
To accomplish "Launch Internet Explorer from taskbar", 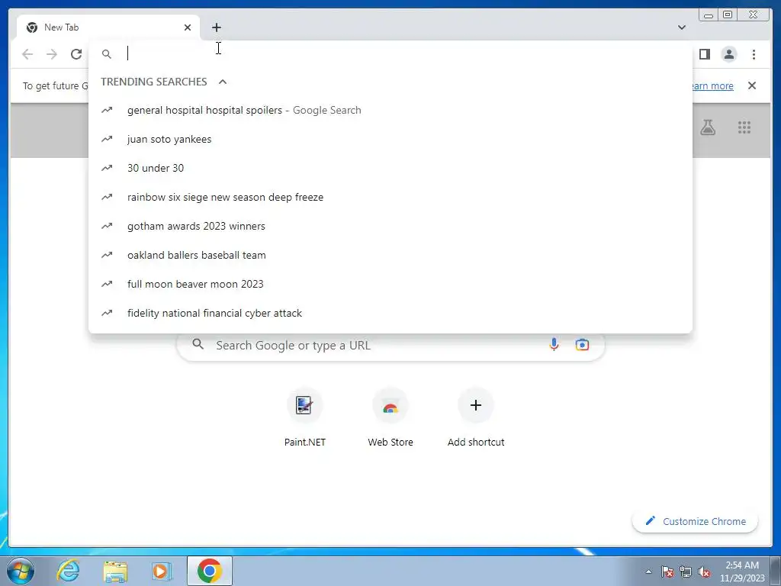I will click(68, 571).
